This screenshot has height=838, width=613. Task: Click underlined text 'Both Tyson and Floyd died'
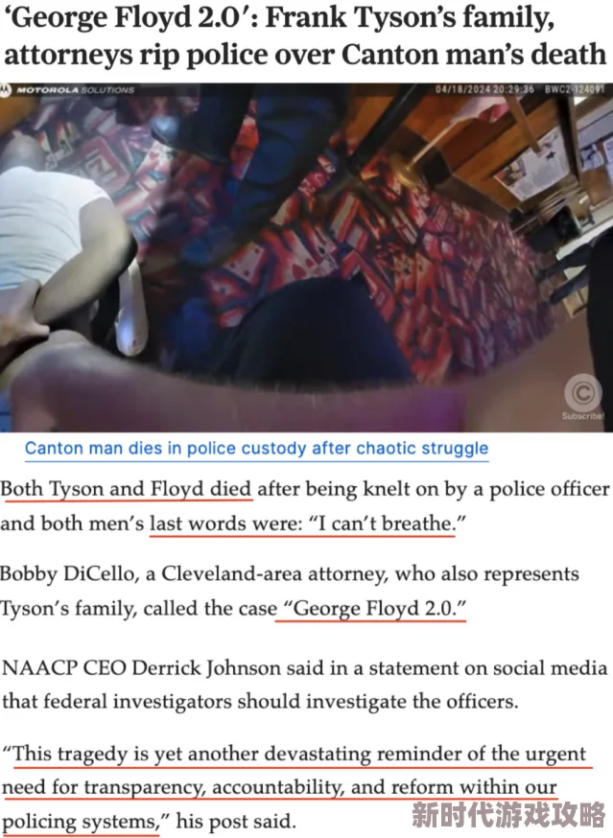[127, 489]
